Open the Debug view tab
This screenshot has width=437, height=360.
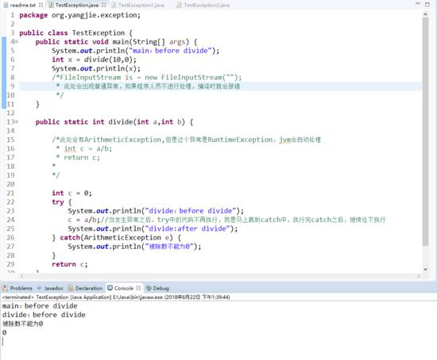tap(158, 288)
